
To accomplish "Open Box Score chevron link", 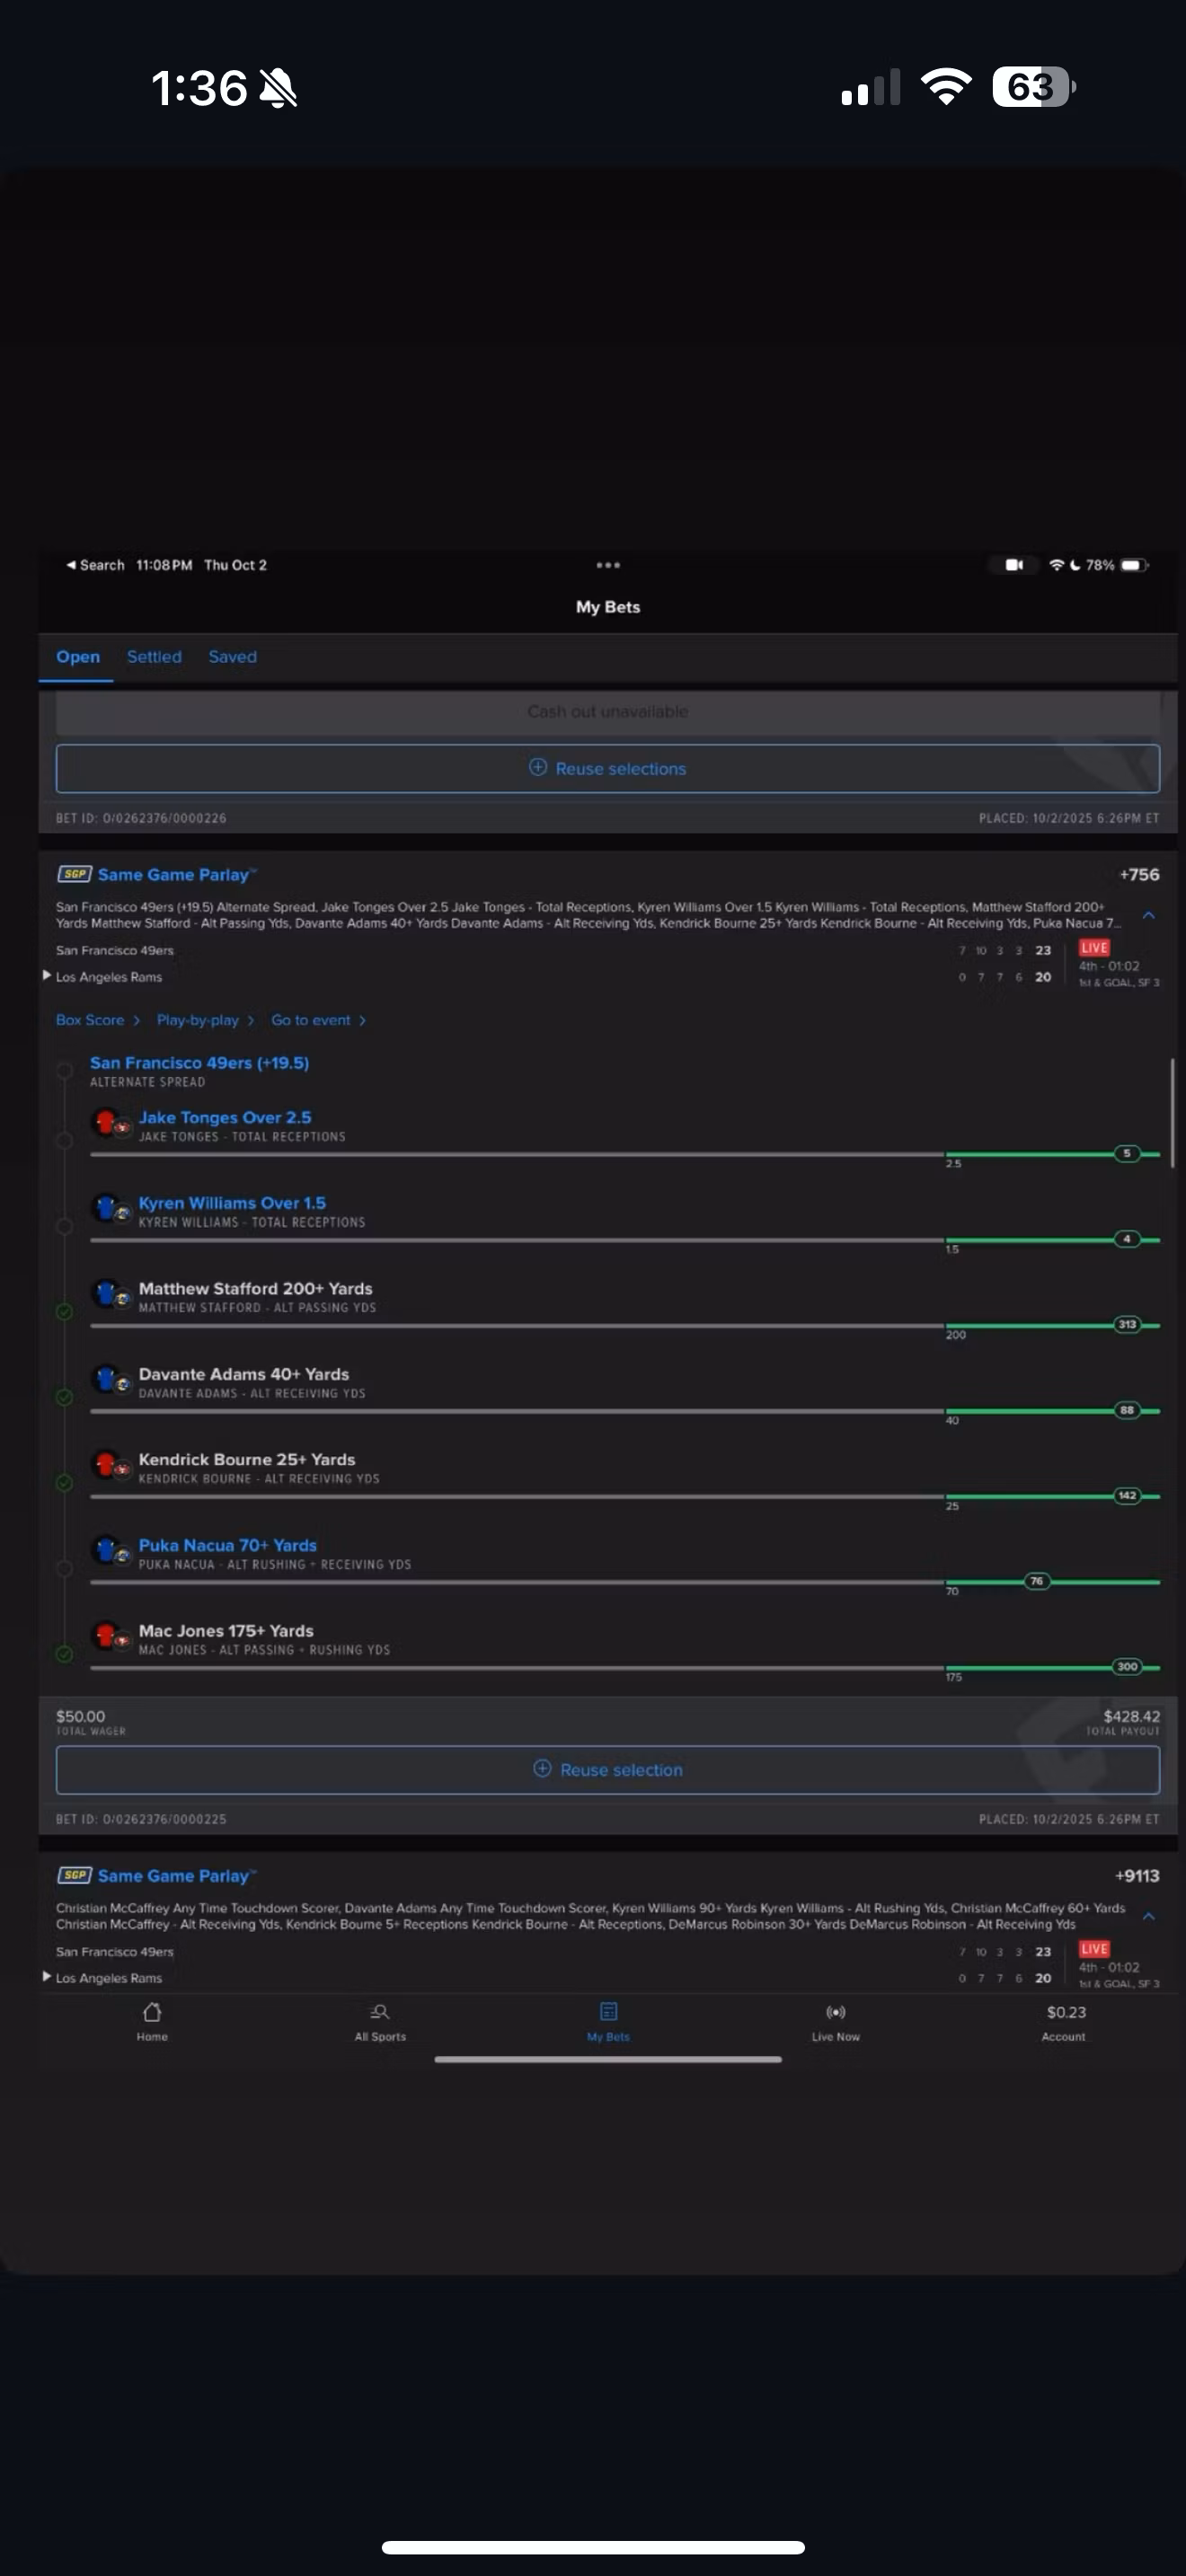I will tap(97, 1020).
